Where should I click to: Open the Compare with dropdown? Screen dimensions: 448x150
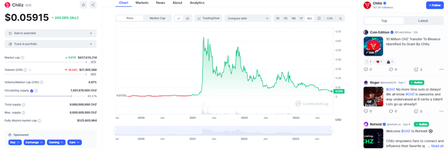(x=248, y=18)
